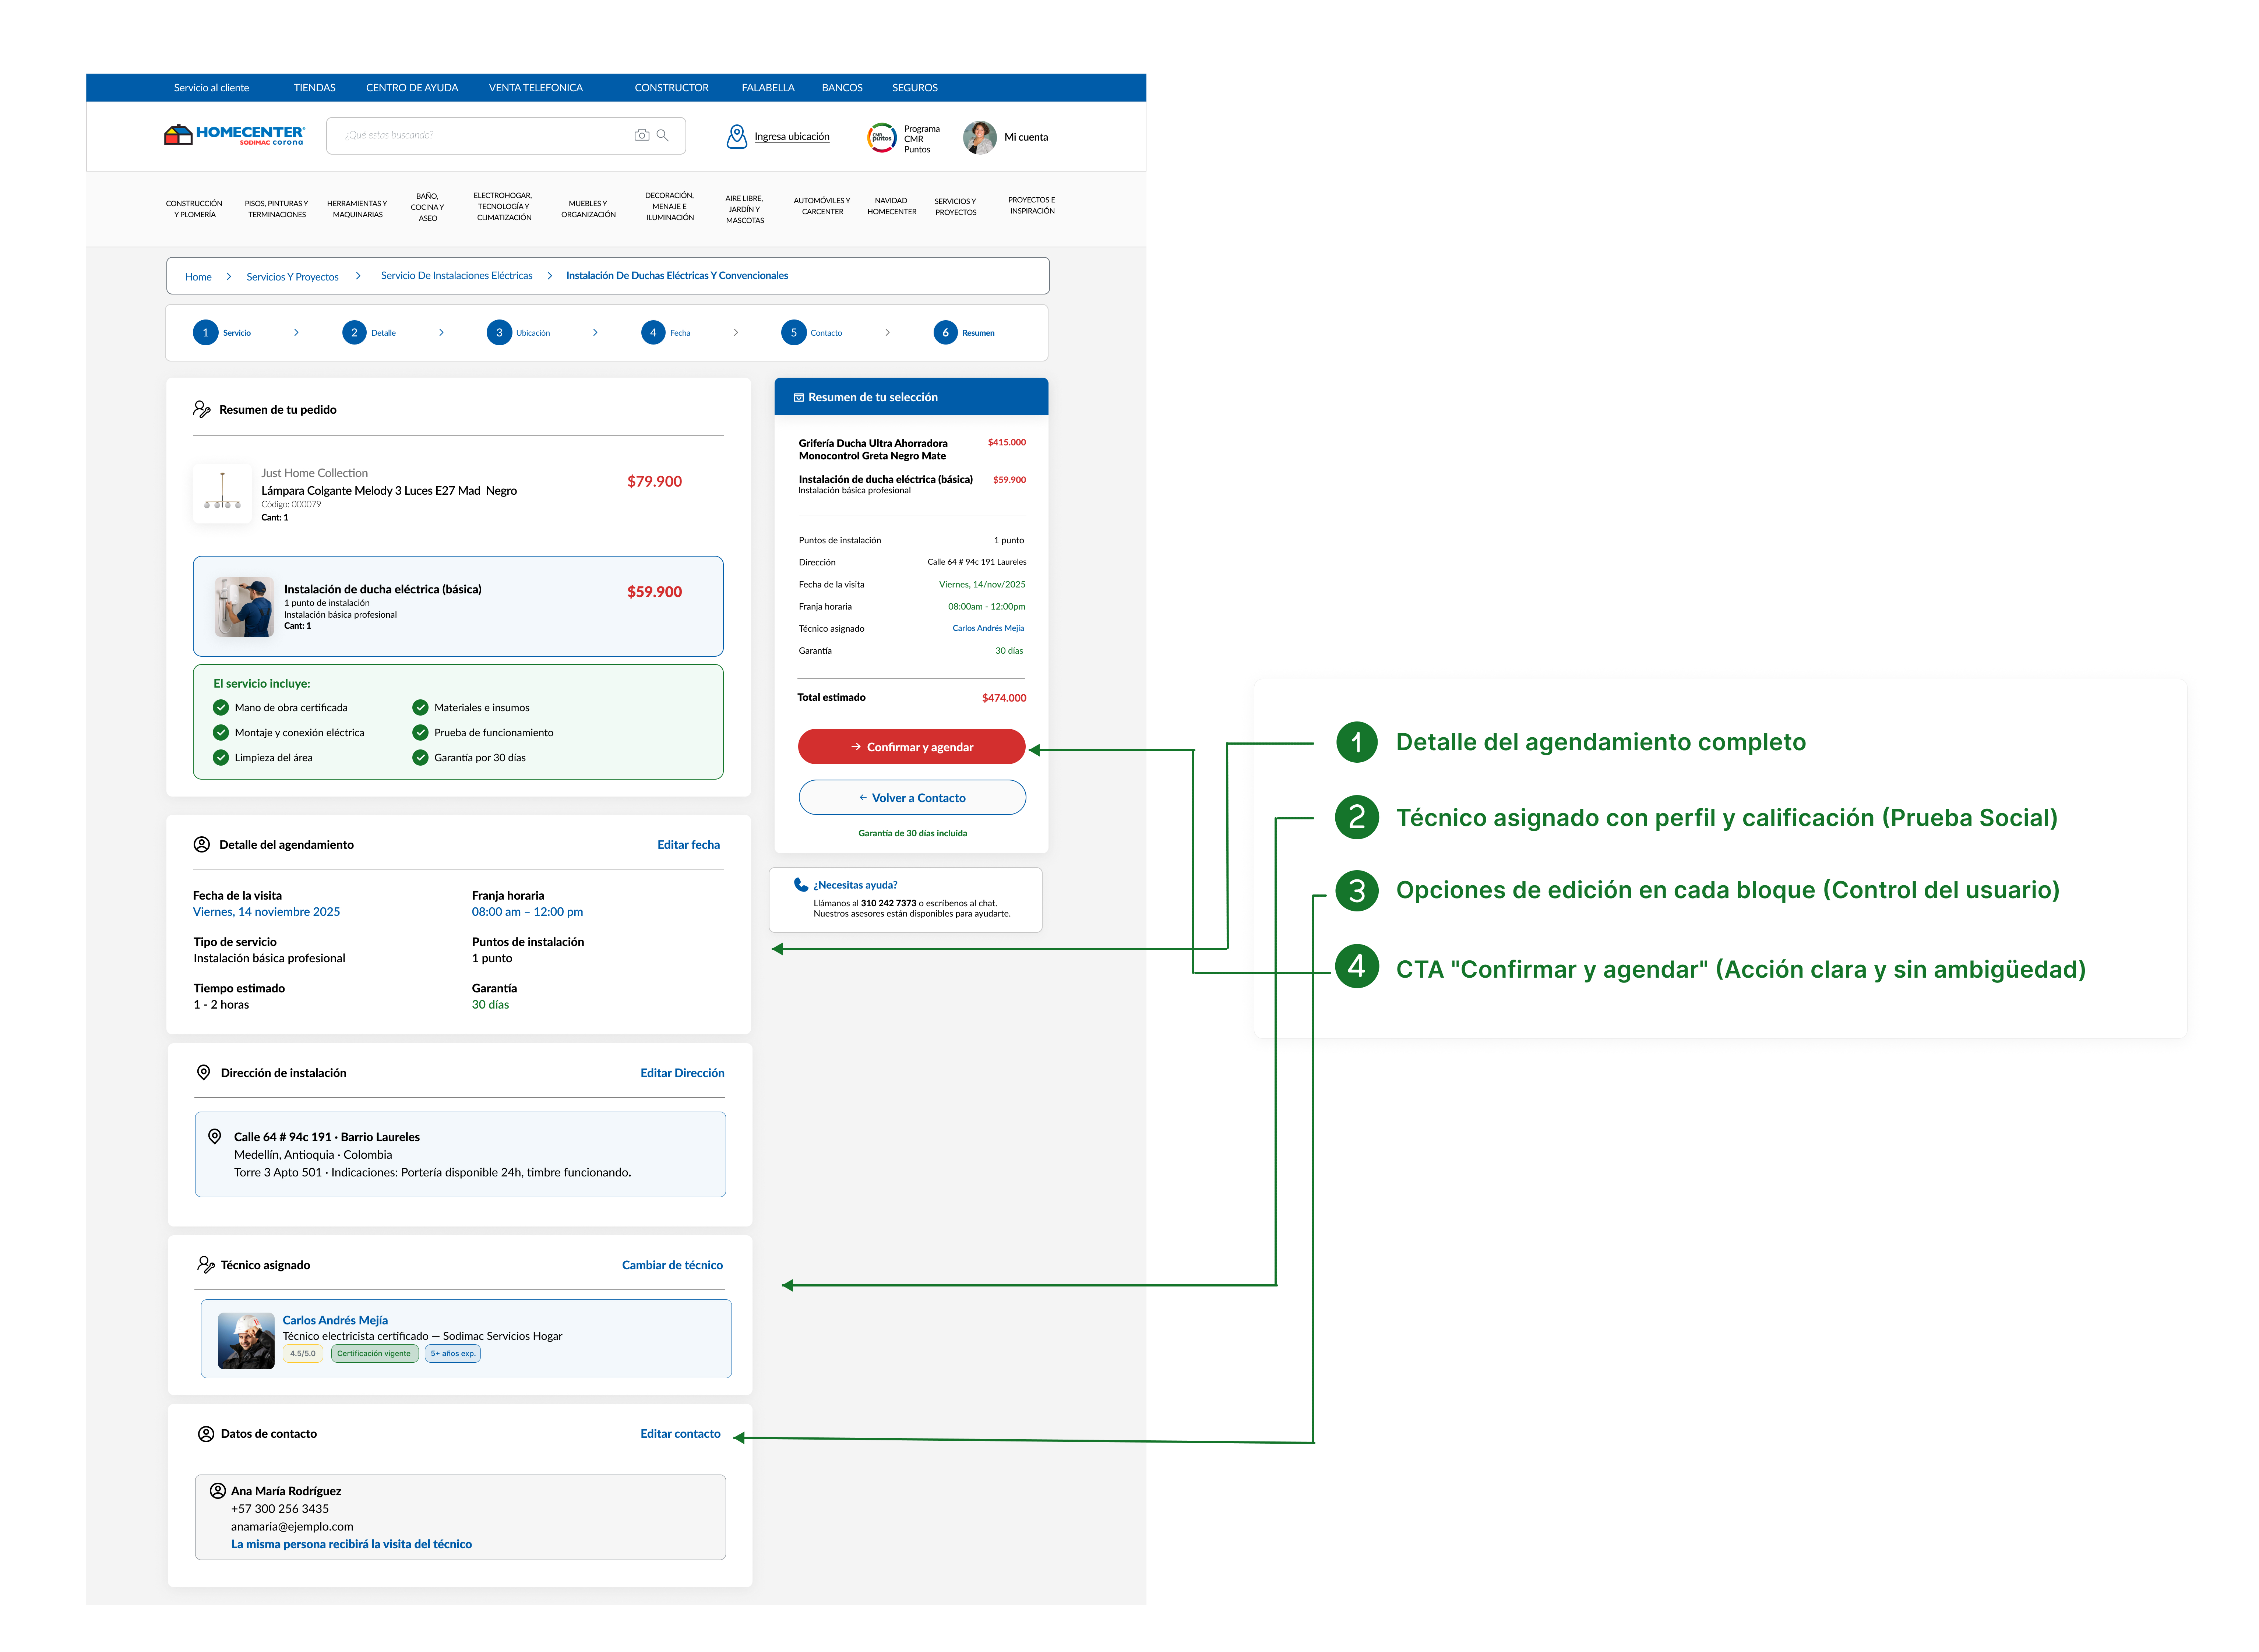Click the Detalle del agendamiento icon
Image resolution: width=2259 pixels, height=1652 pixels.
[x=202, y=844]
